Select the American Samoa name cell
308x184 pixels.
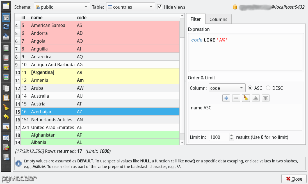pyautogui.click(x=53, y=25)
